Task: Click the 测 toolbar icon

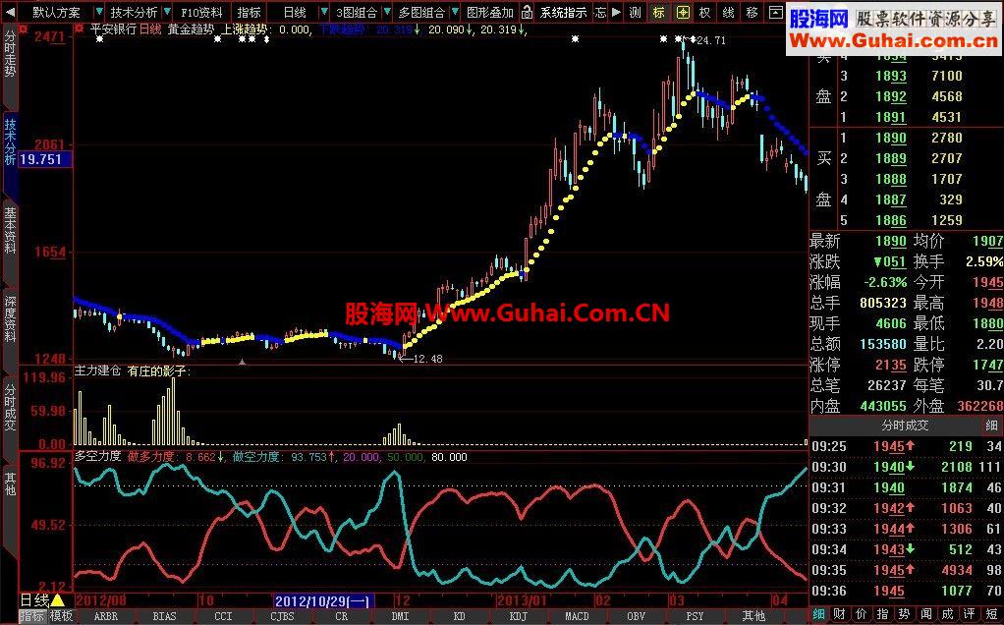Action: tap(635, 12)
